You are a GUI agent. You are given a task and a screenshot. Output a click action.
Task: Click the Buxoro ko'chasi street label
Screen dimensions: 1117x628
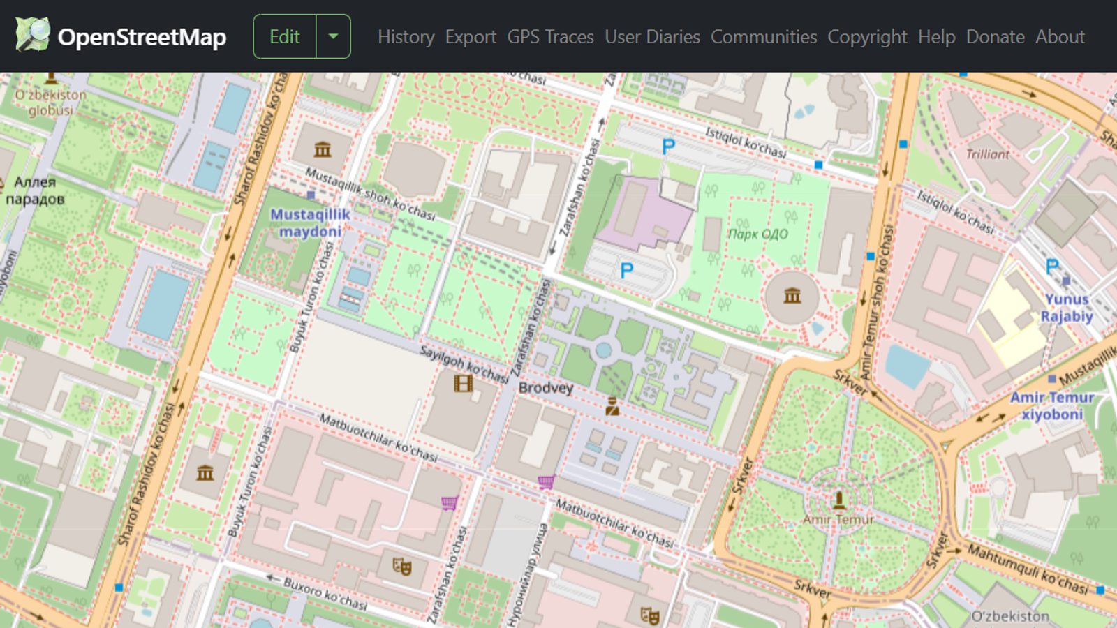point(325,593)
